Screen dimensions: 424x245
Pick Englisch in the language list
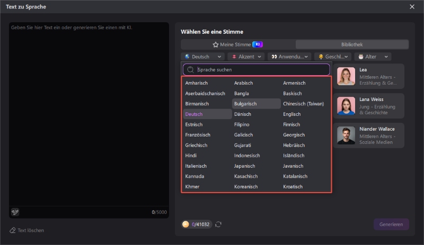pos(292,114)
